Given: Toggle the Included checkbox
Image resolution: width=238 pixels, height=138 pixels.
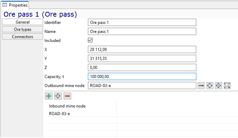Looking at the screenshot, I should [90, 40].
